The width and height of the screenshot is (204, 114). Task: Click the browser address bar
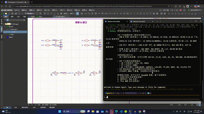pos(90,6)
